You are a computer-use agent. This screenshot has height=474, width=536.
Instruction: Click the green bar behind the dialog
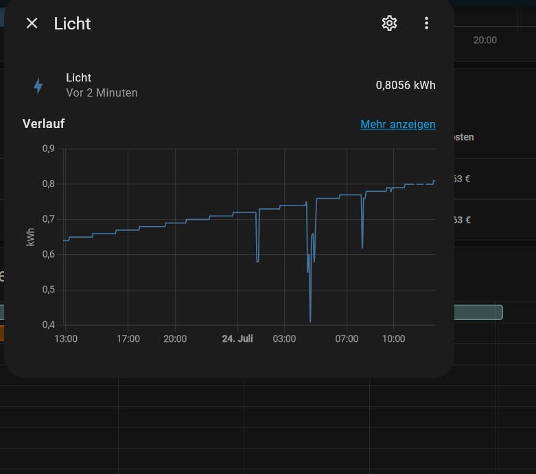(x=478, y=312)
